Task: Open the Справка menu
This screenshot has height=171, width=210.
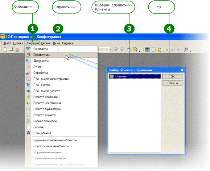Action: pyautogui.click(x=68, y=43)
